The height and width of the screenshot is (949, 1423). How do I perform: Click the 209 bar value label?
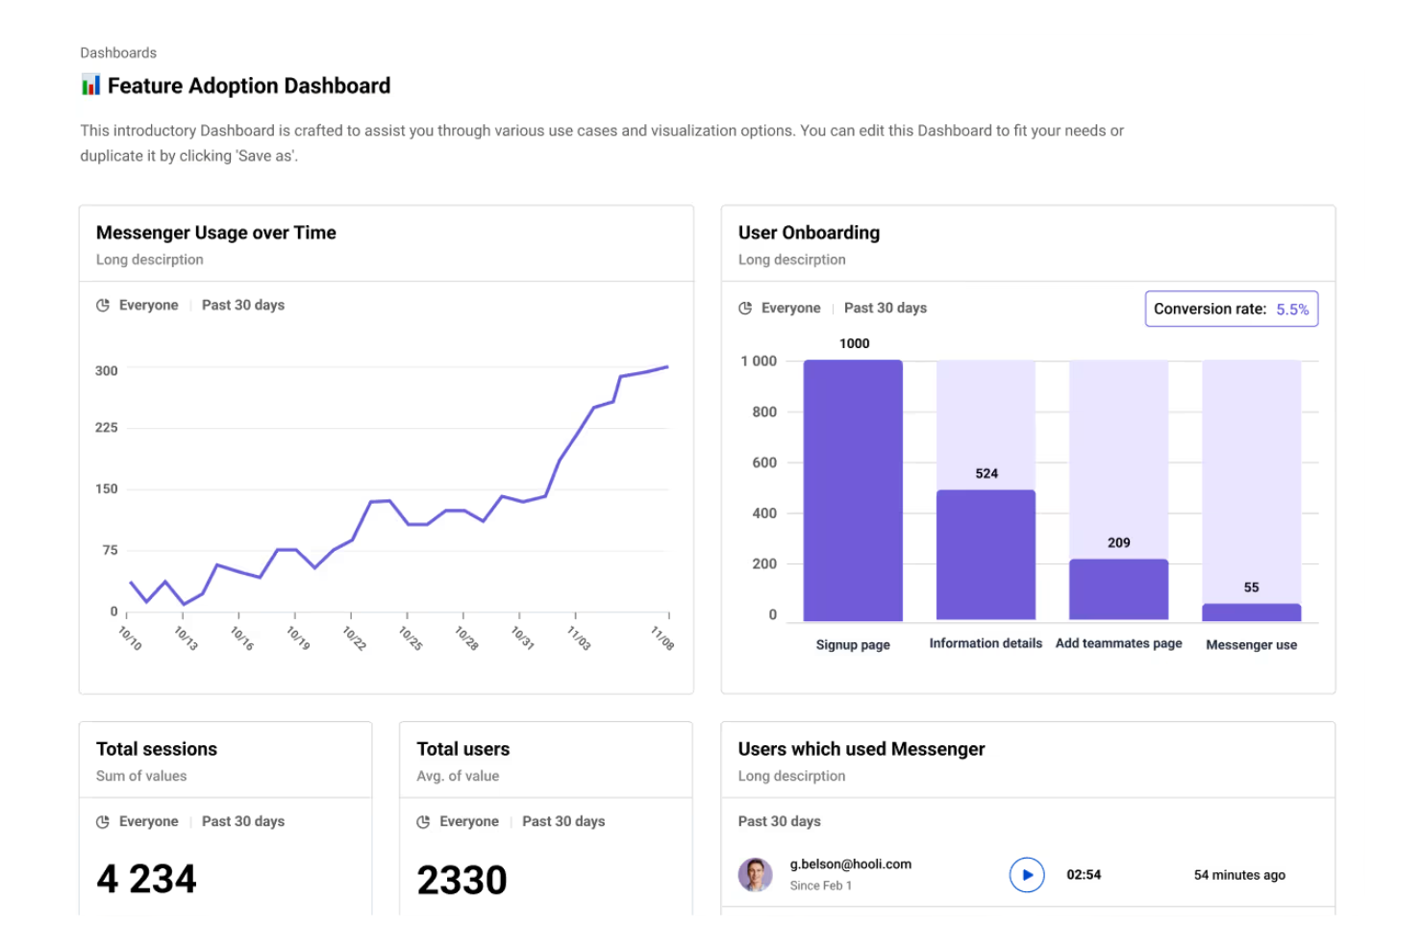coord(1119,542)
